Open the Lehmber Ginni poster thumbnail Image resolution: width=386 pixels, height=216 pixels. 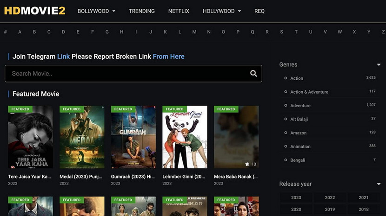point(185,137)
